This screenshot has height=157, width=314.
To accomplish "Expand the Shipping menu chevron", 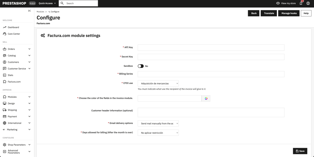I will pyautogui.click(x=29, y=110).
